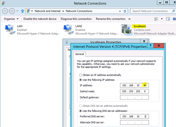Viewport: 176px width, 127px height.
Task: Close the localteam Properties dialog
Action: [144, 41]
